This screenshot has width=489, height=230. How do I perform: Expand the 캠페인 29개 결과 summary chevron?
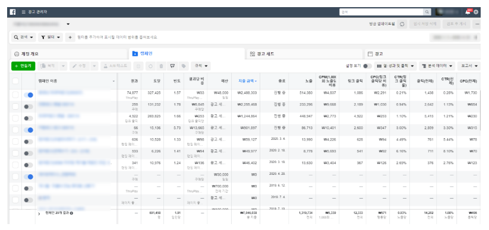pyautogui.click(x=39, y=213)
